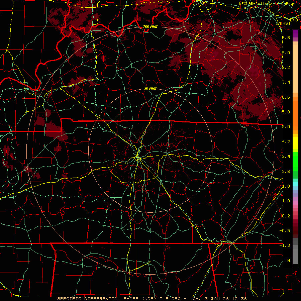Click the 1.0 value on color scale

(x=286, y=201)
